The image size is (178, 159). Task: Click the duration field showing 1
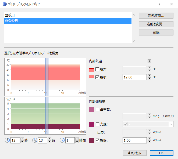point(70,140)
